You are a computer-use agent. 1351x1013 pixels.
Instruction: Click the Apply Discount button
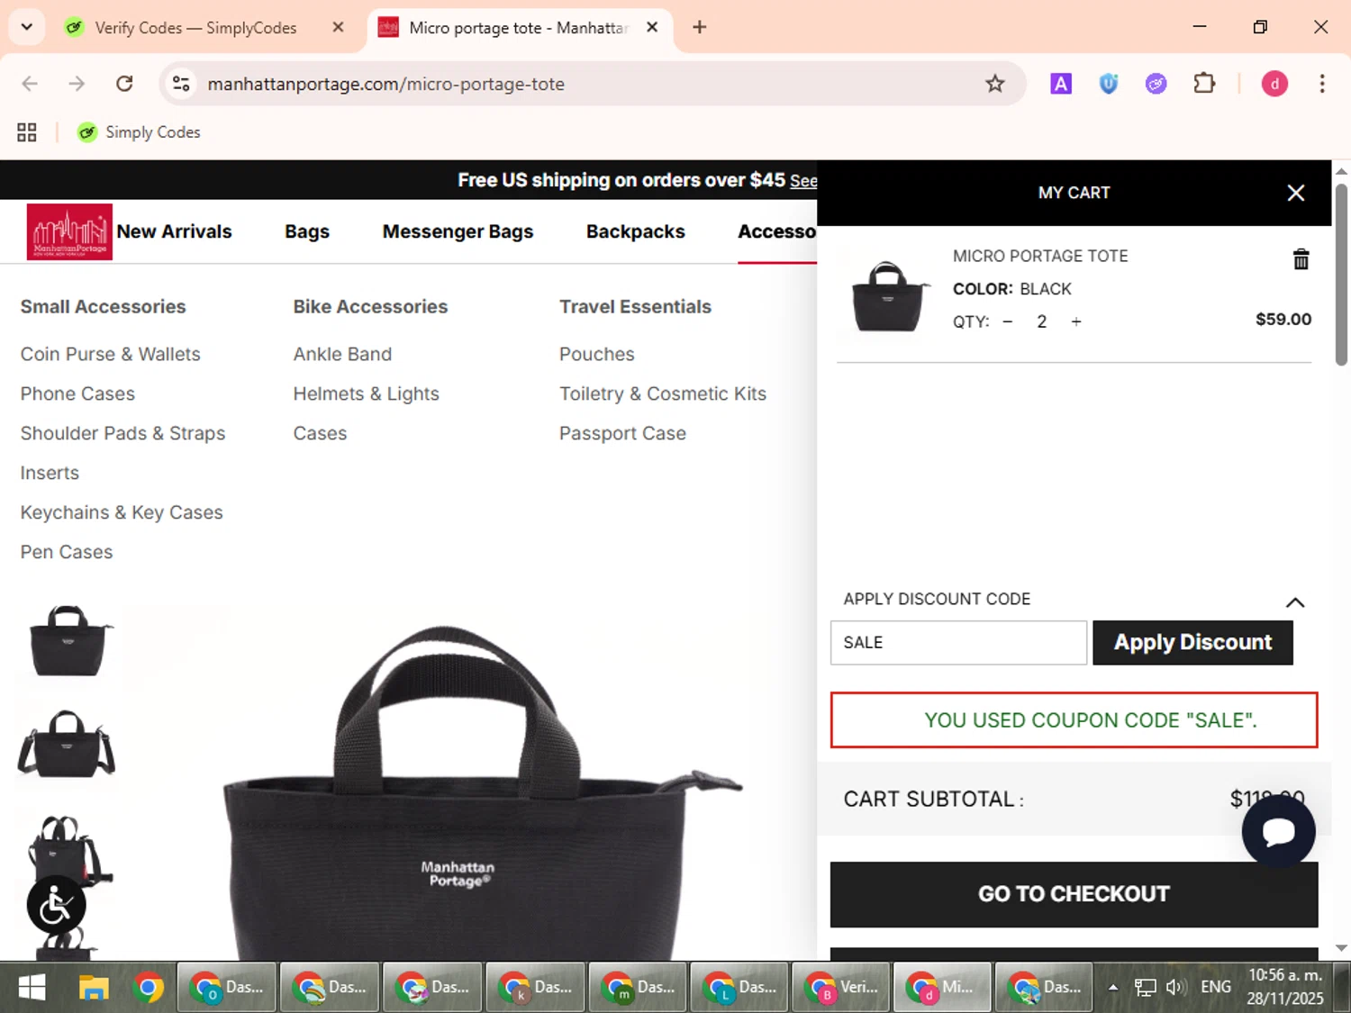tap(1192, 642)
